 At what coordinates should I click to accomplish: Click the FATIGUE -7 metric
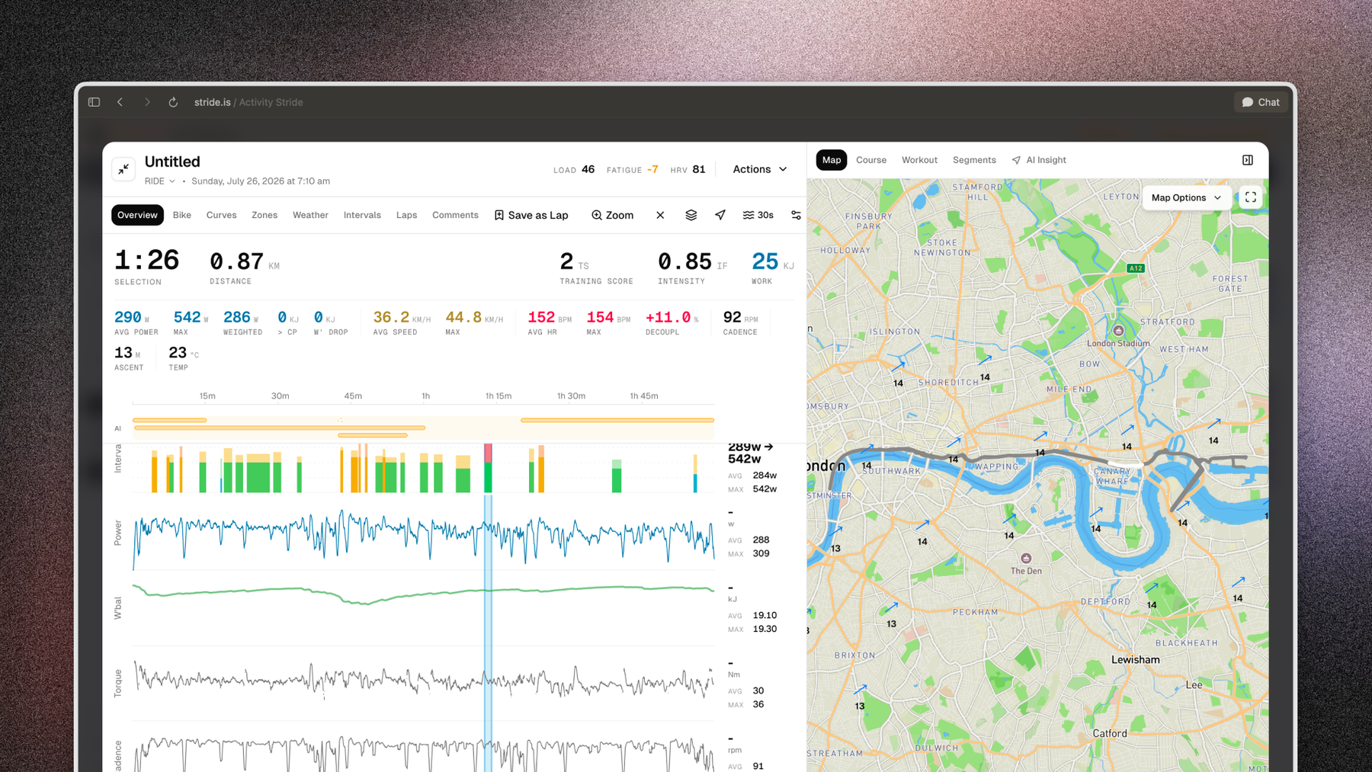[632, 169]
